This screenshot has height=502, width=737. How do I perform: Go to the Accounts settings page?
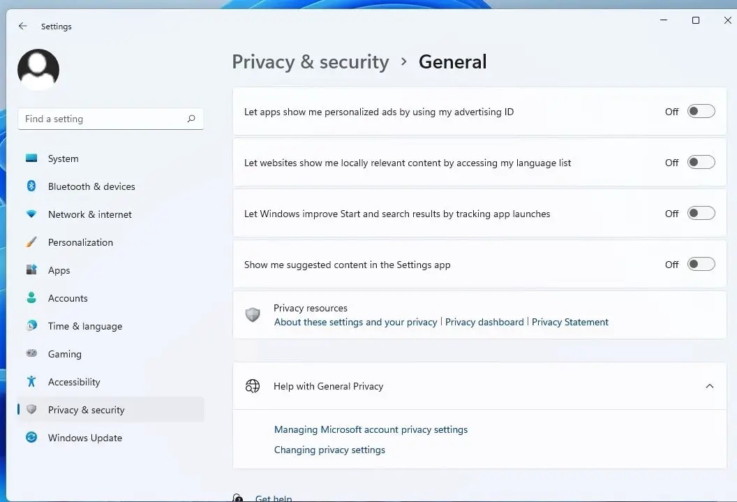(x=68, y=298)
